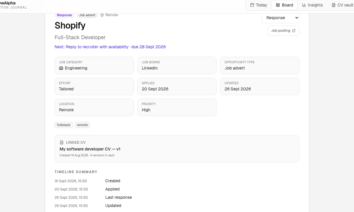Click the Applied timeline entry label
The width and height of the screenshot is (354, 212).
click(x=112, y=189)
